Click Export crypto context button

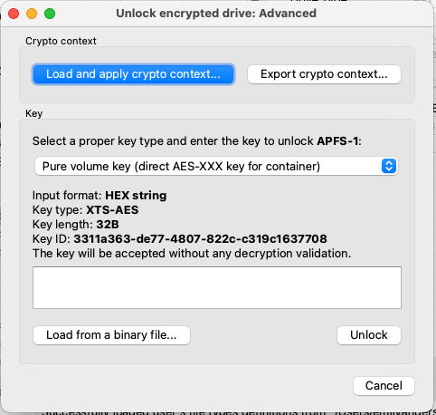[x=324, y=74]
